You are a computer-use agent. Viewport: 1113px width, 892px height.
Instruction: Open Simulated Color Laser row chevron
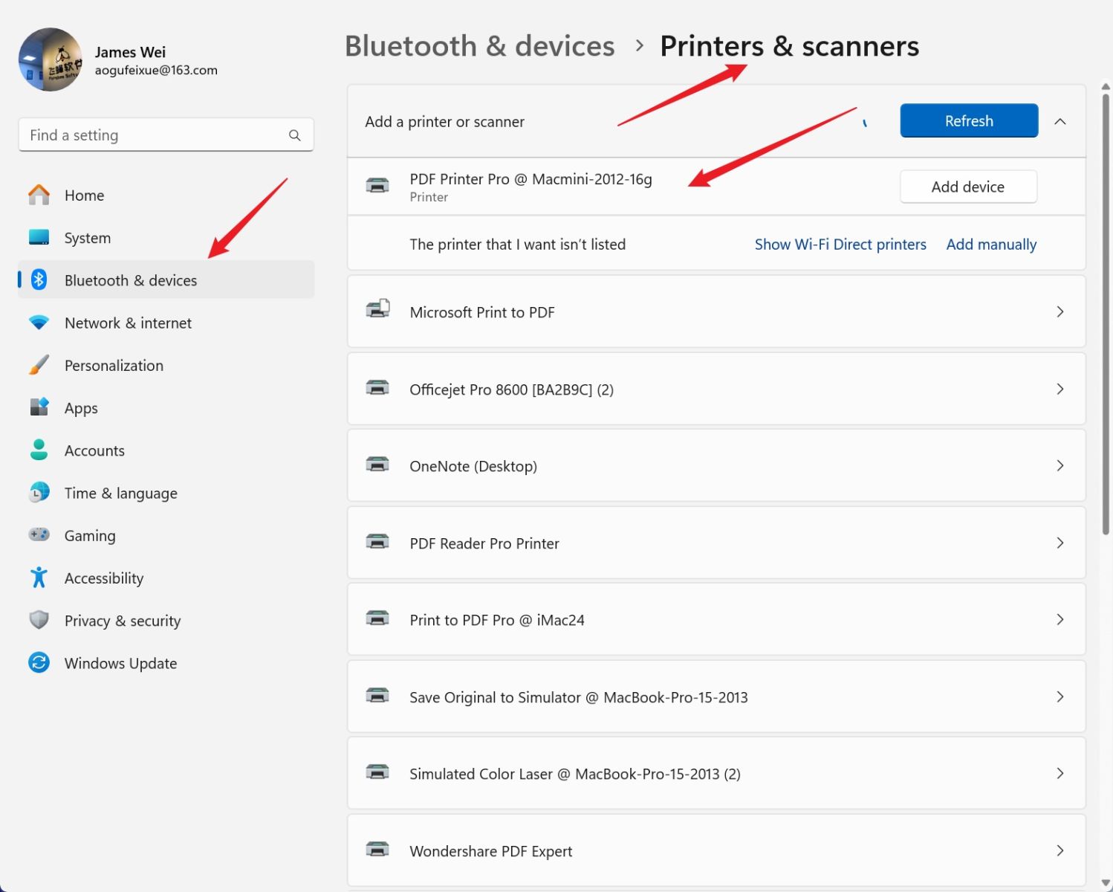tap(1060, 773)
